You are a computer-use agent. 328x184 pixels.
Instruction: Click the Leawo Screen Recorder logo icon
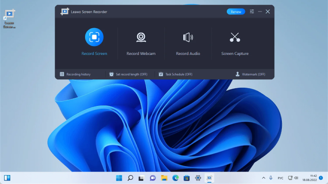pyautogui.click(x=64, y=11)
